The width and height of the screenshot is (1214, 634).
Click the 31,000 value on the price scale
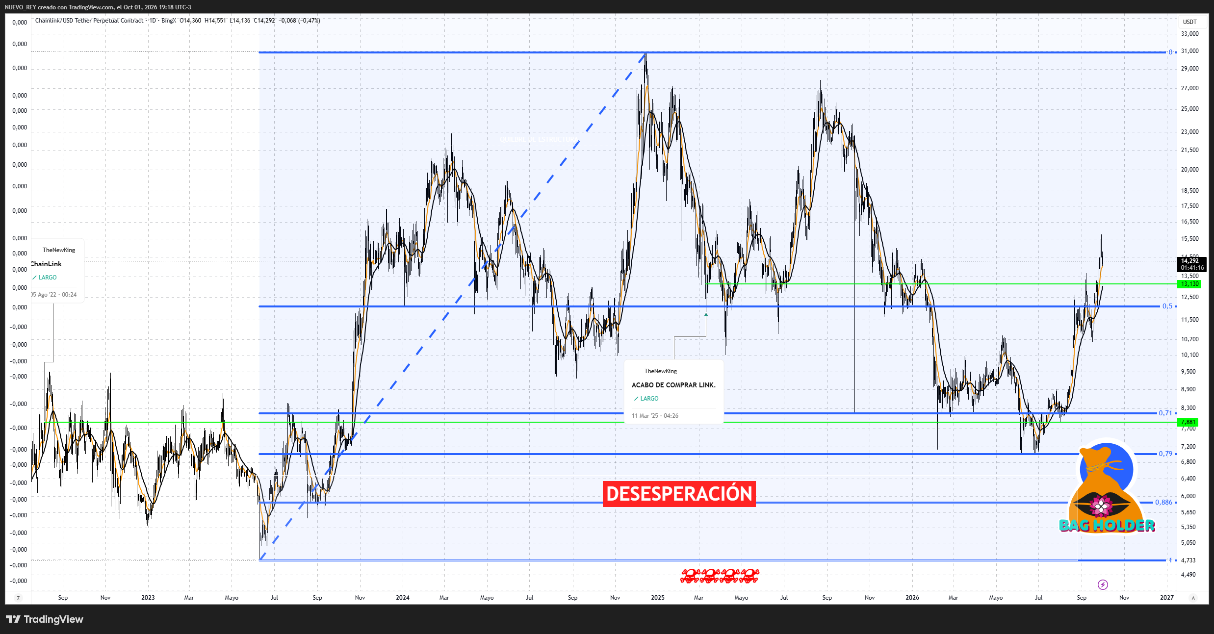click(1190, 51)
